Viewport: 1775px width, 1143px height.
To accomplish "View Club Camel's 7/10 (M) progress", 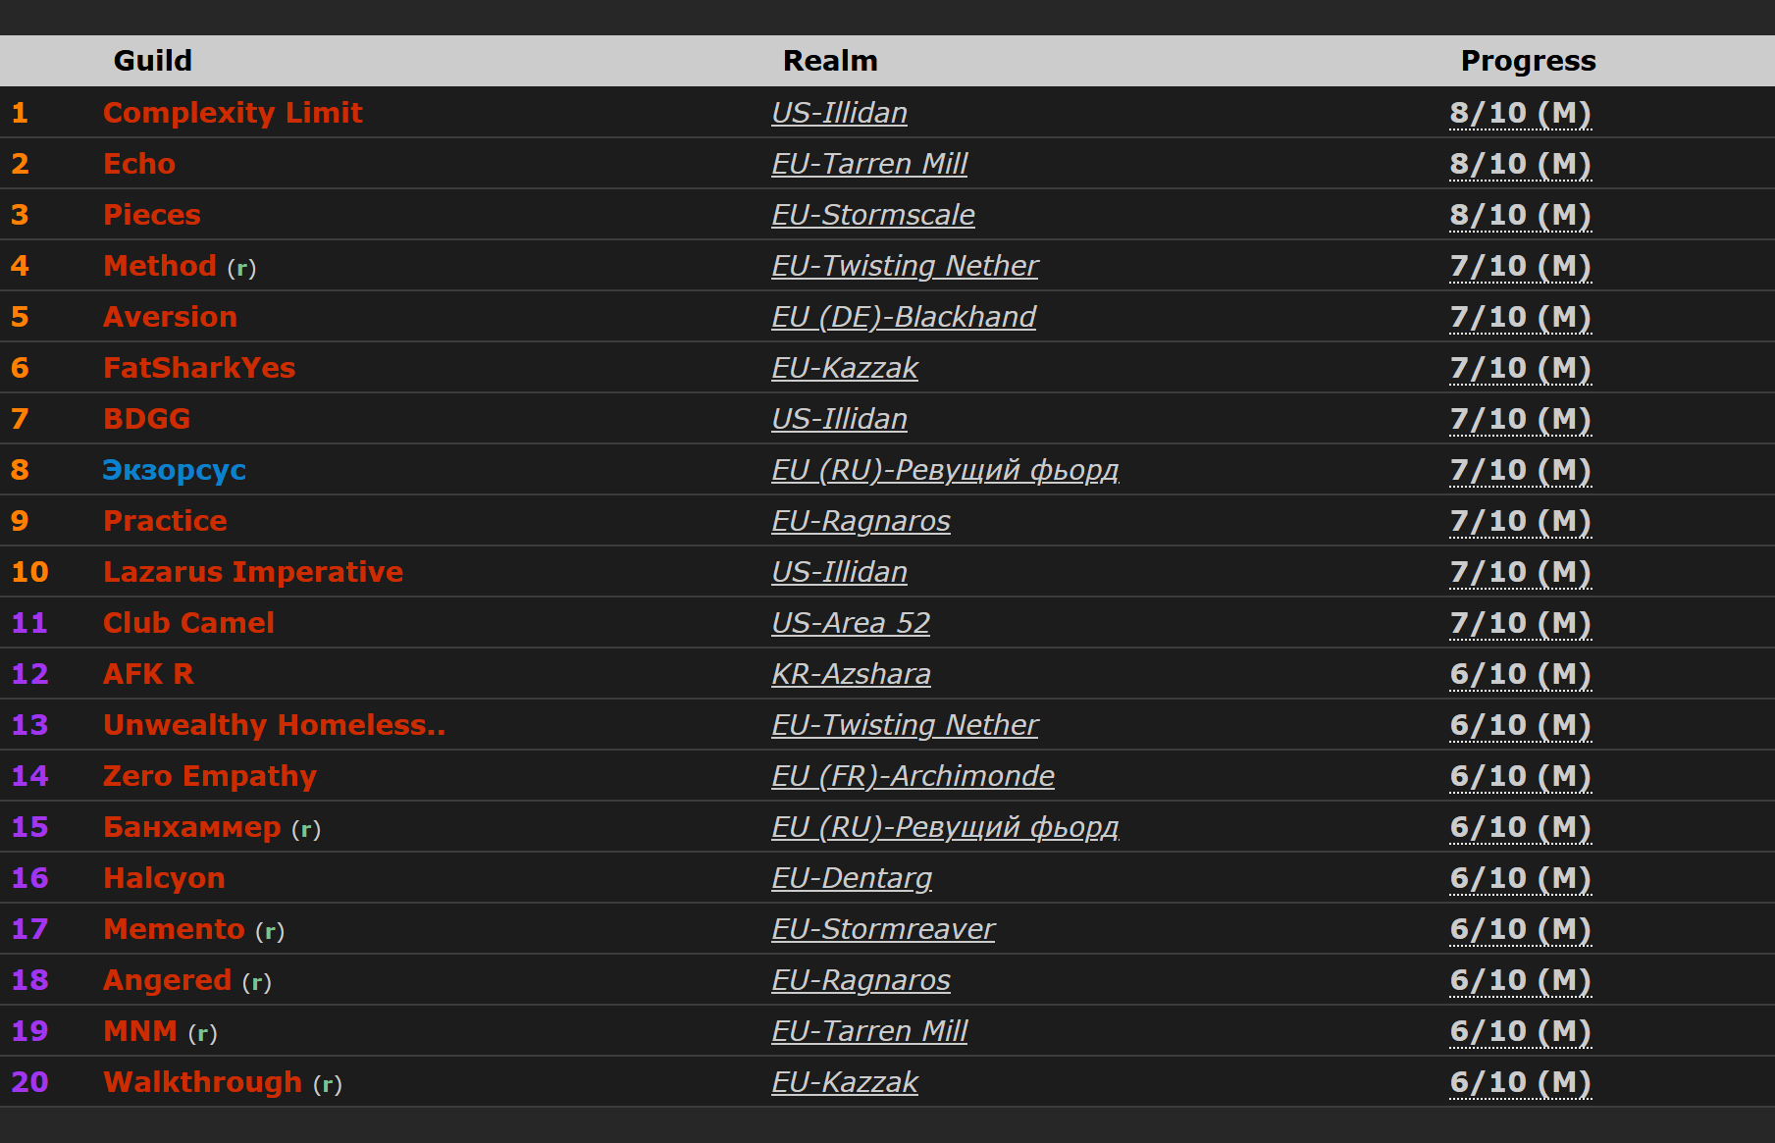I will [x=1520, y=623].
